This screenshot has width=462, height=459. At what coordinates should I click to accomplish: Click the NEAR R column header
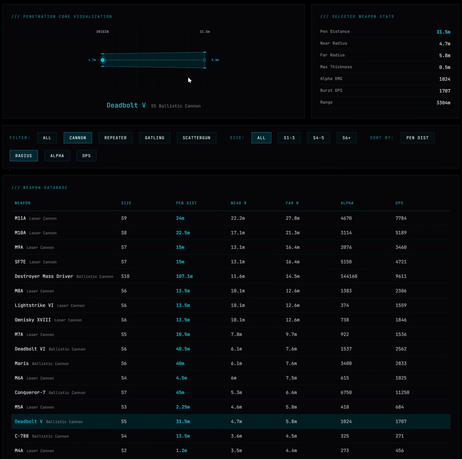[x=239, y=203]
